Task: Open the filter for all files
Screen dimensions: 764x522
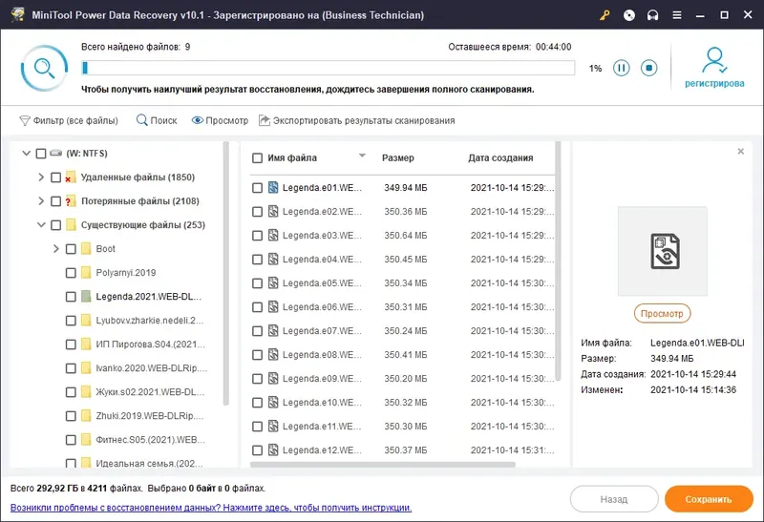Action: 69,121
